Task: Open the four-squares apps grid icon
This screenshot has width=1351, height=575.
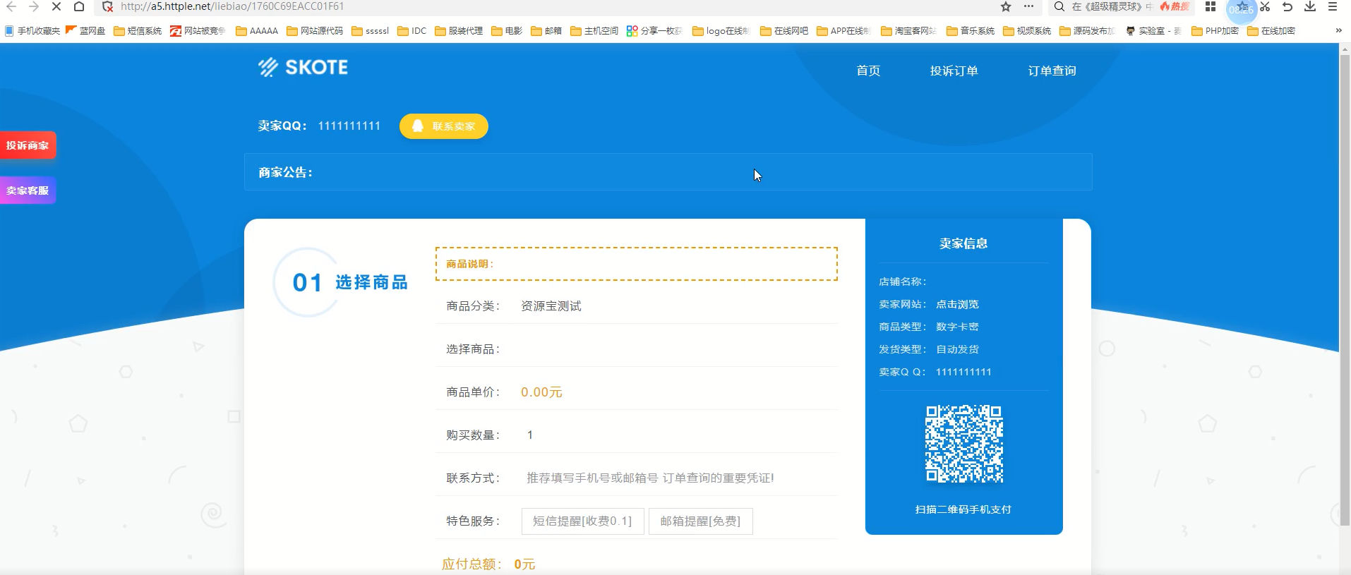Action: coord(1211,6)
